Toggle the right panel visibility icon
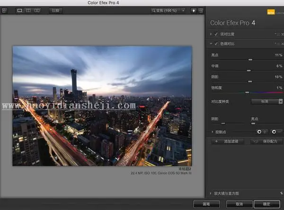Image resolution: width=284 pixels, height=210 pixels. (201, 11)
